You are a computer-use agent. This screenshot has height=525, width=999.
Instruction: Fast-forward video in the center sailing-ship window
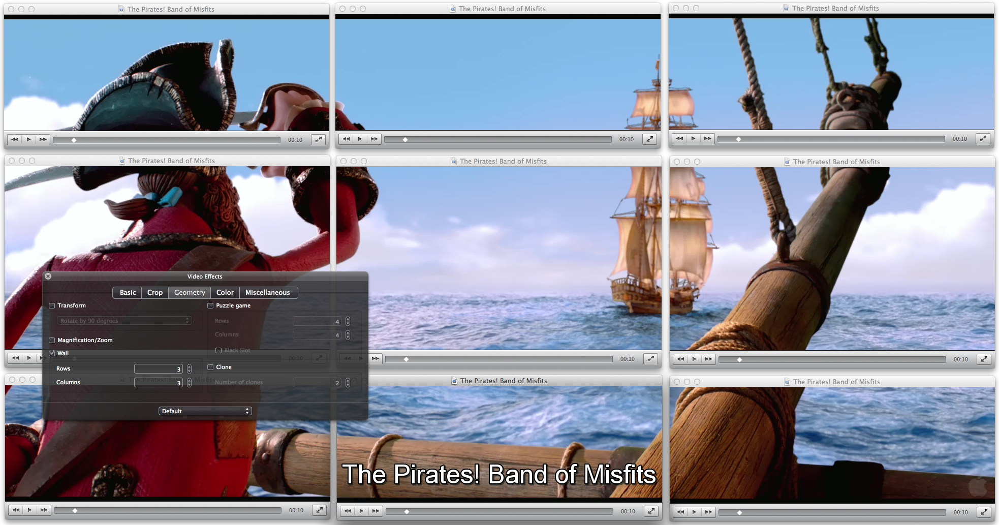click(376, 358)
